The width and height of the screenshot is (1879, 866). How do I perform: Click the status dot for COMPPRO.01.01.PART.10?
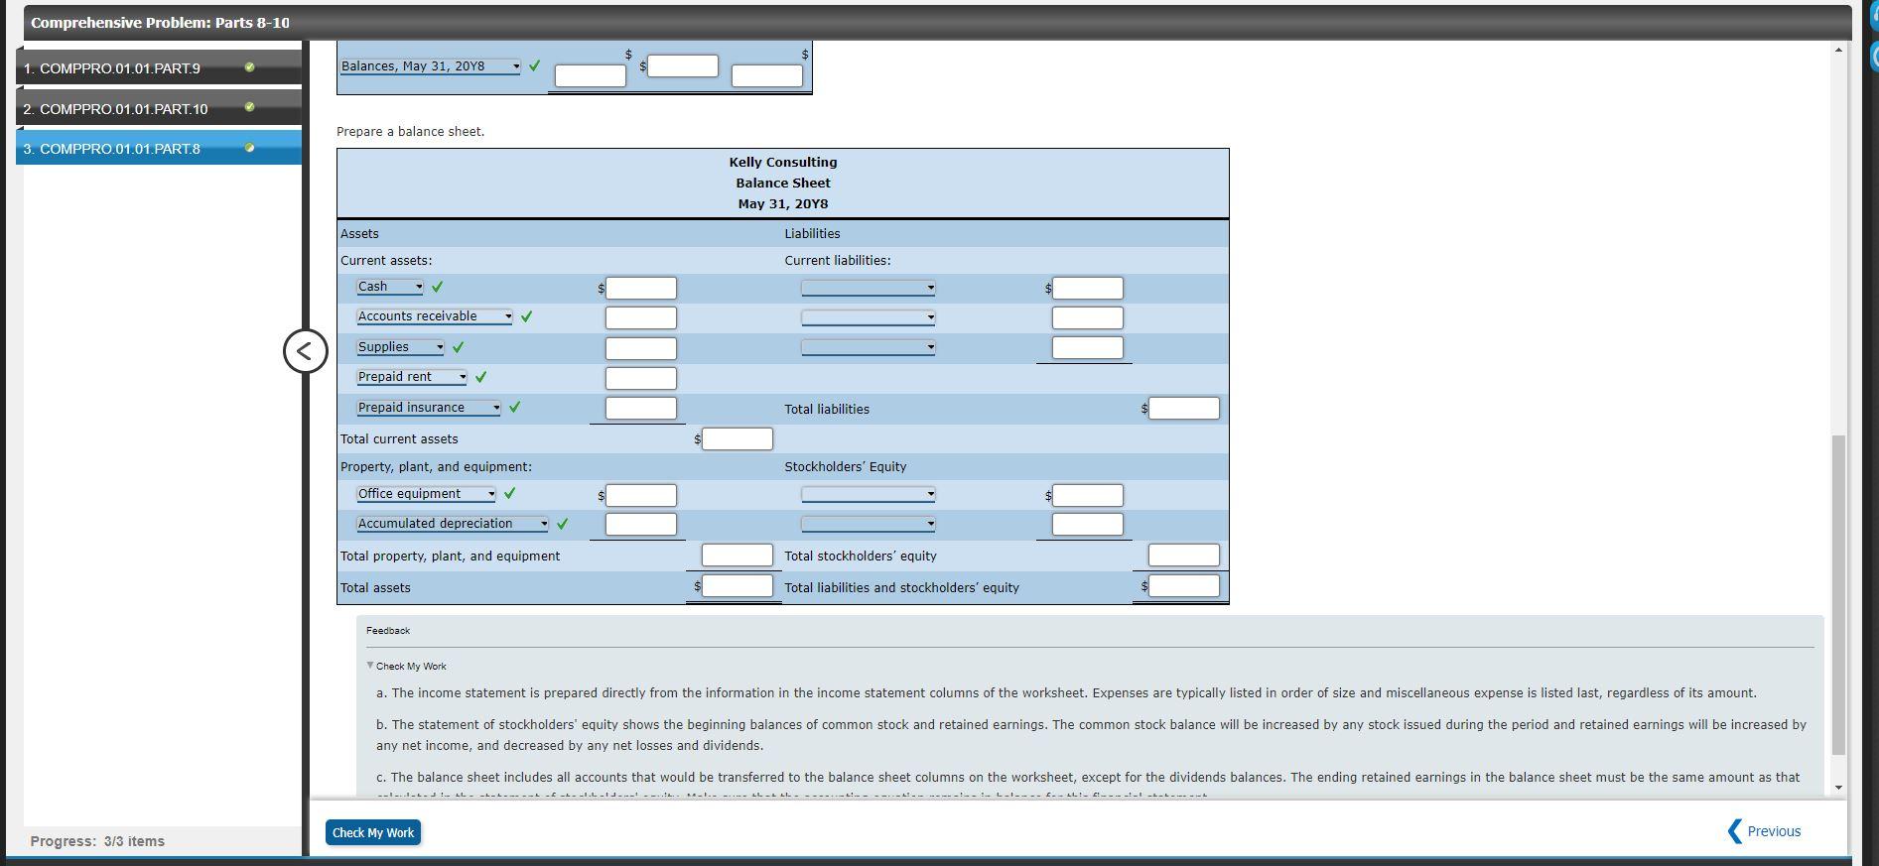(x=249, y=107)
